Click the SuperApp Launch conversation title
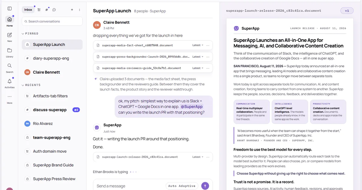This screenshot has height=190, width=362. click(112, 11)
